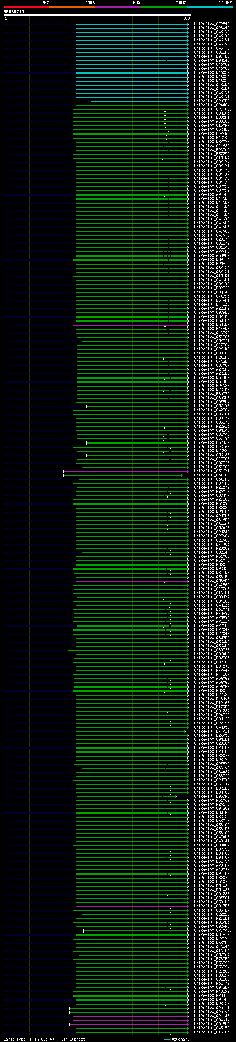The height and width of the screenshot is (1042, 236).
Task: Click the cyan alignment bar for Q2ACE2
Action: pyautogui.click(x=140, y=101)
